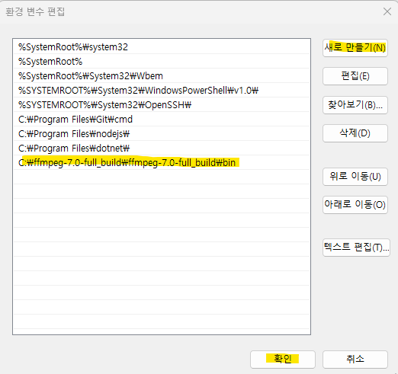Move entry down with 아래로 이동(O)

pyautogui.click(x=355, y=205)
